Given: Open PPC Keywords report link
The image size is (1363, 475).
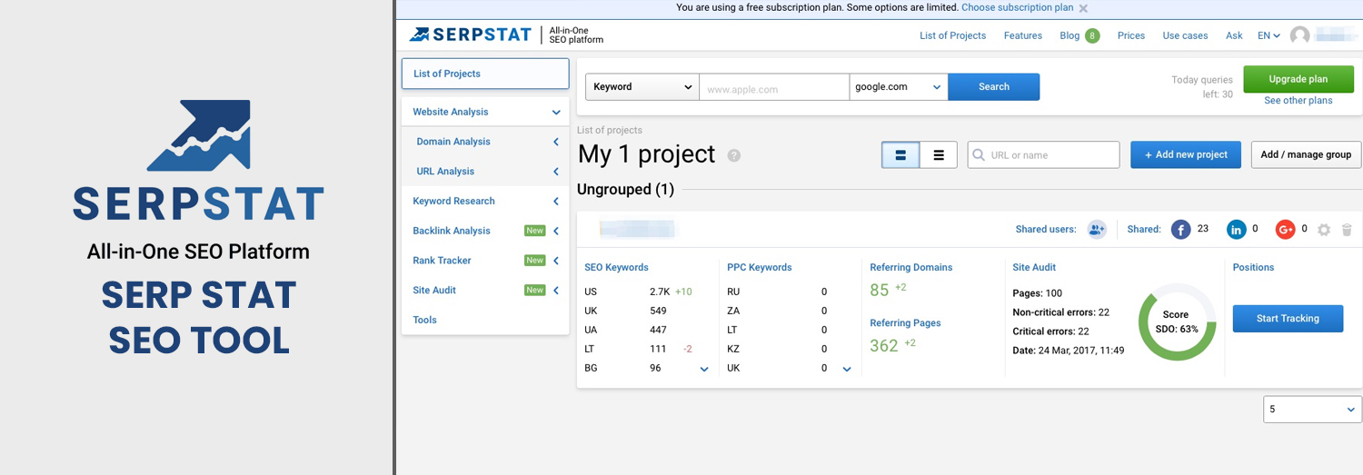Looking at the screenshot, I should 760,267.
